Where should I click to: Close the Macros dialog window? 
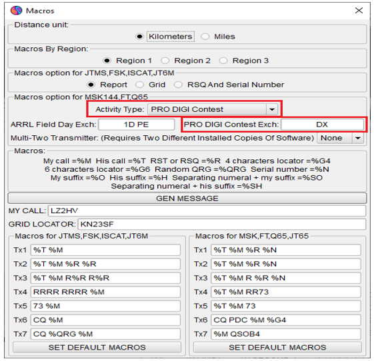click(x=359, y=11)
